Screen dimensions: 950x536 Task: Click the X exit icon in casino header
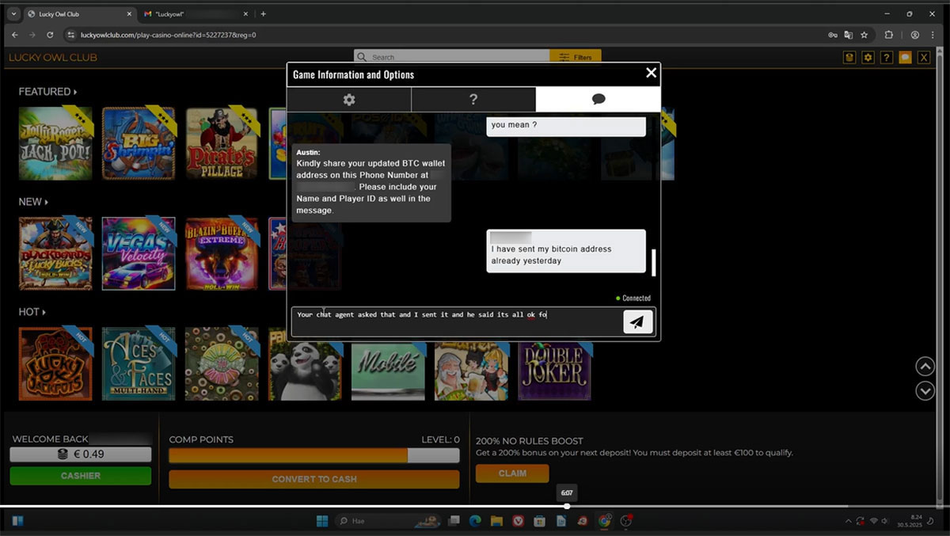[x=923, y=58]
